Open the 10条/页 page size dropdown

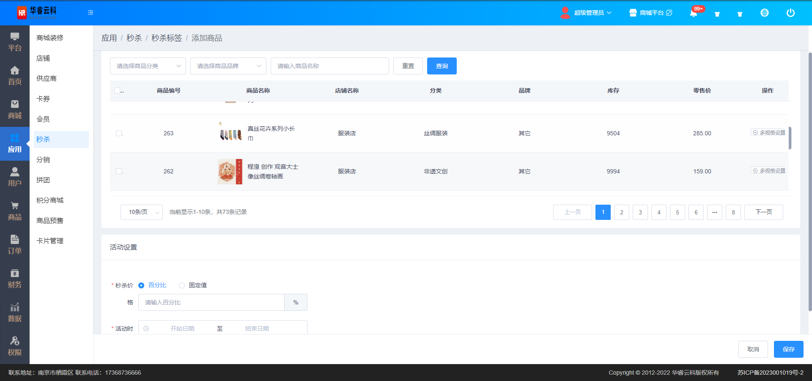tap(141, 212)
